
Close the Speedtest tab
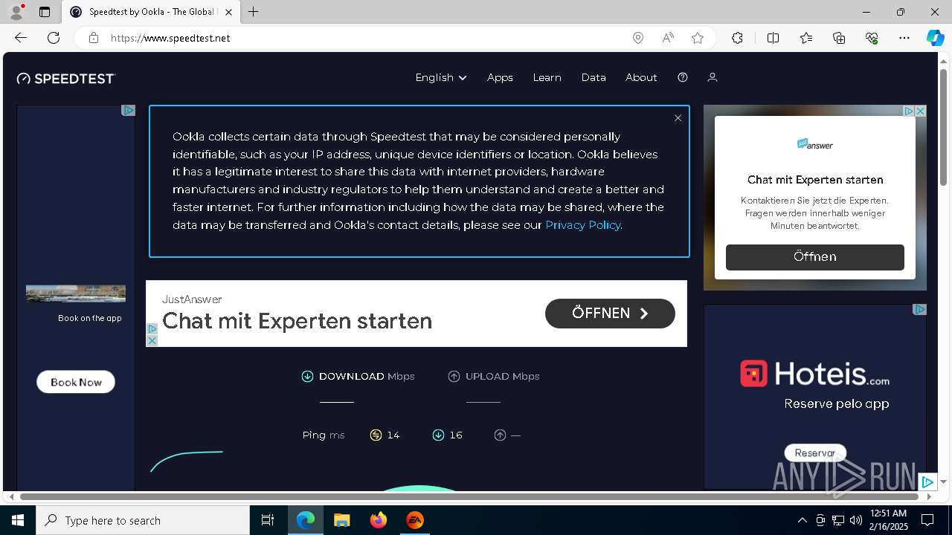(x=228, y=12)
